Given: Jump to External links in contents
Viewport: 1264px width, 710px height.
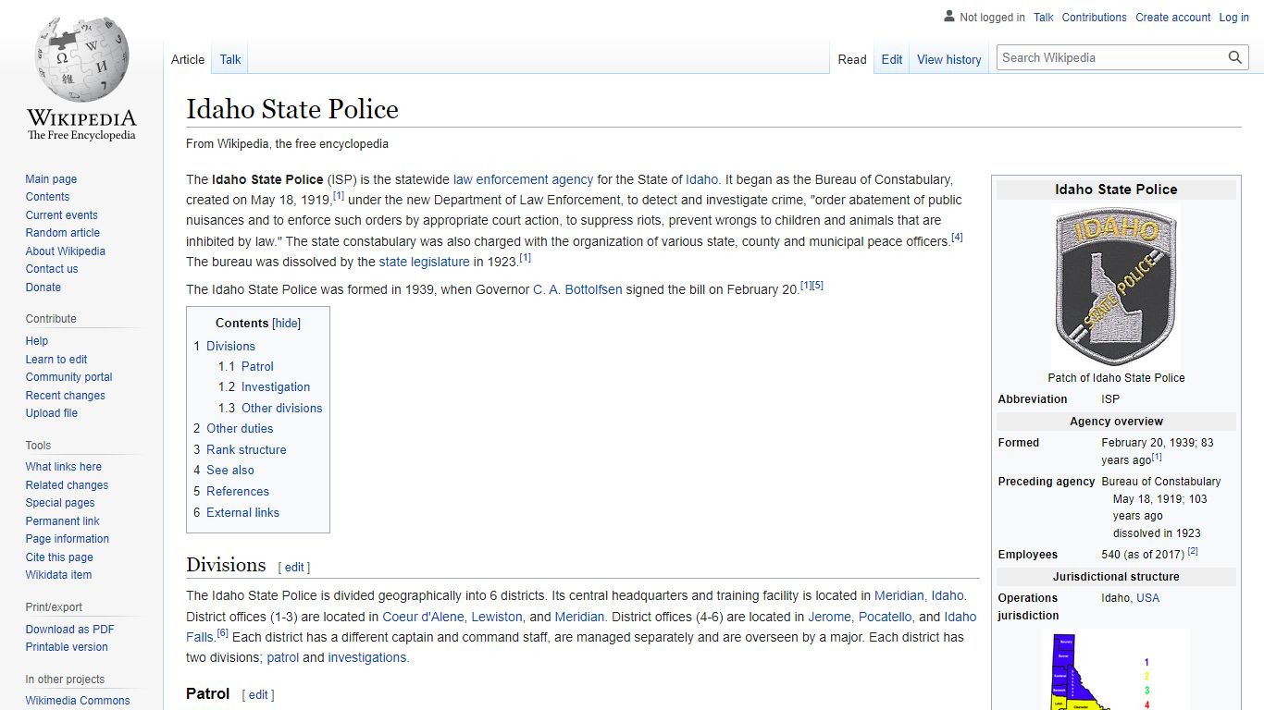Looking at the screenshot, I should 236,512.
